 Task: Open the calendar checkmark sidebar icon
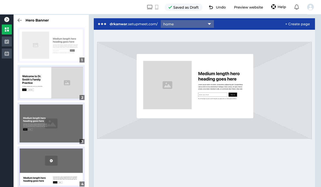[x=7, y=41]
